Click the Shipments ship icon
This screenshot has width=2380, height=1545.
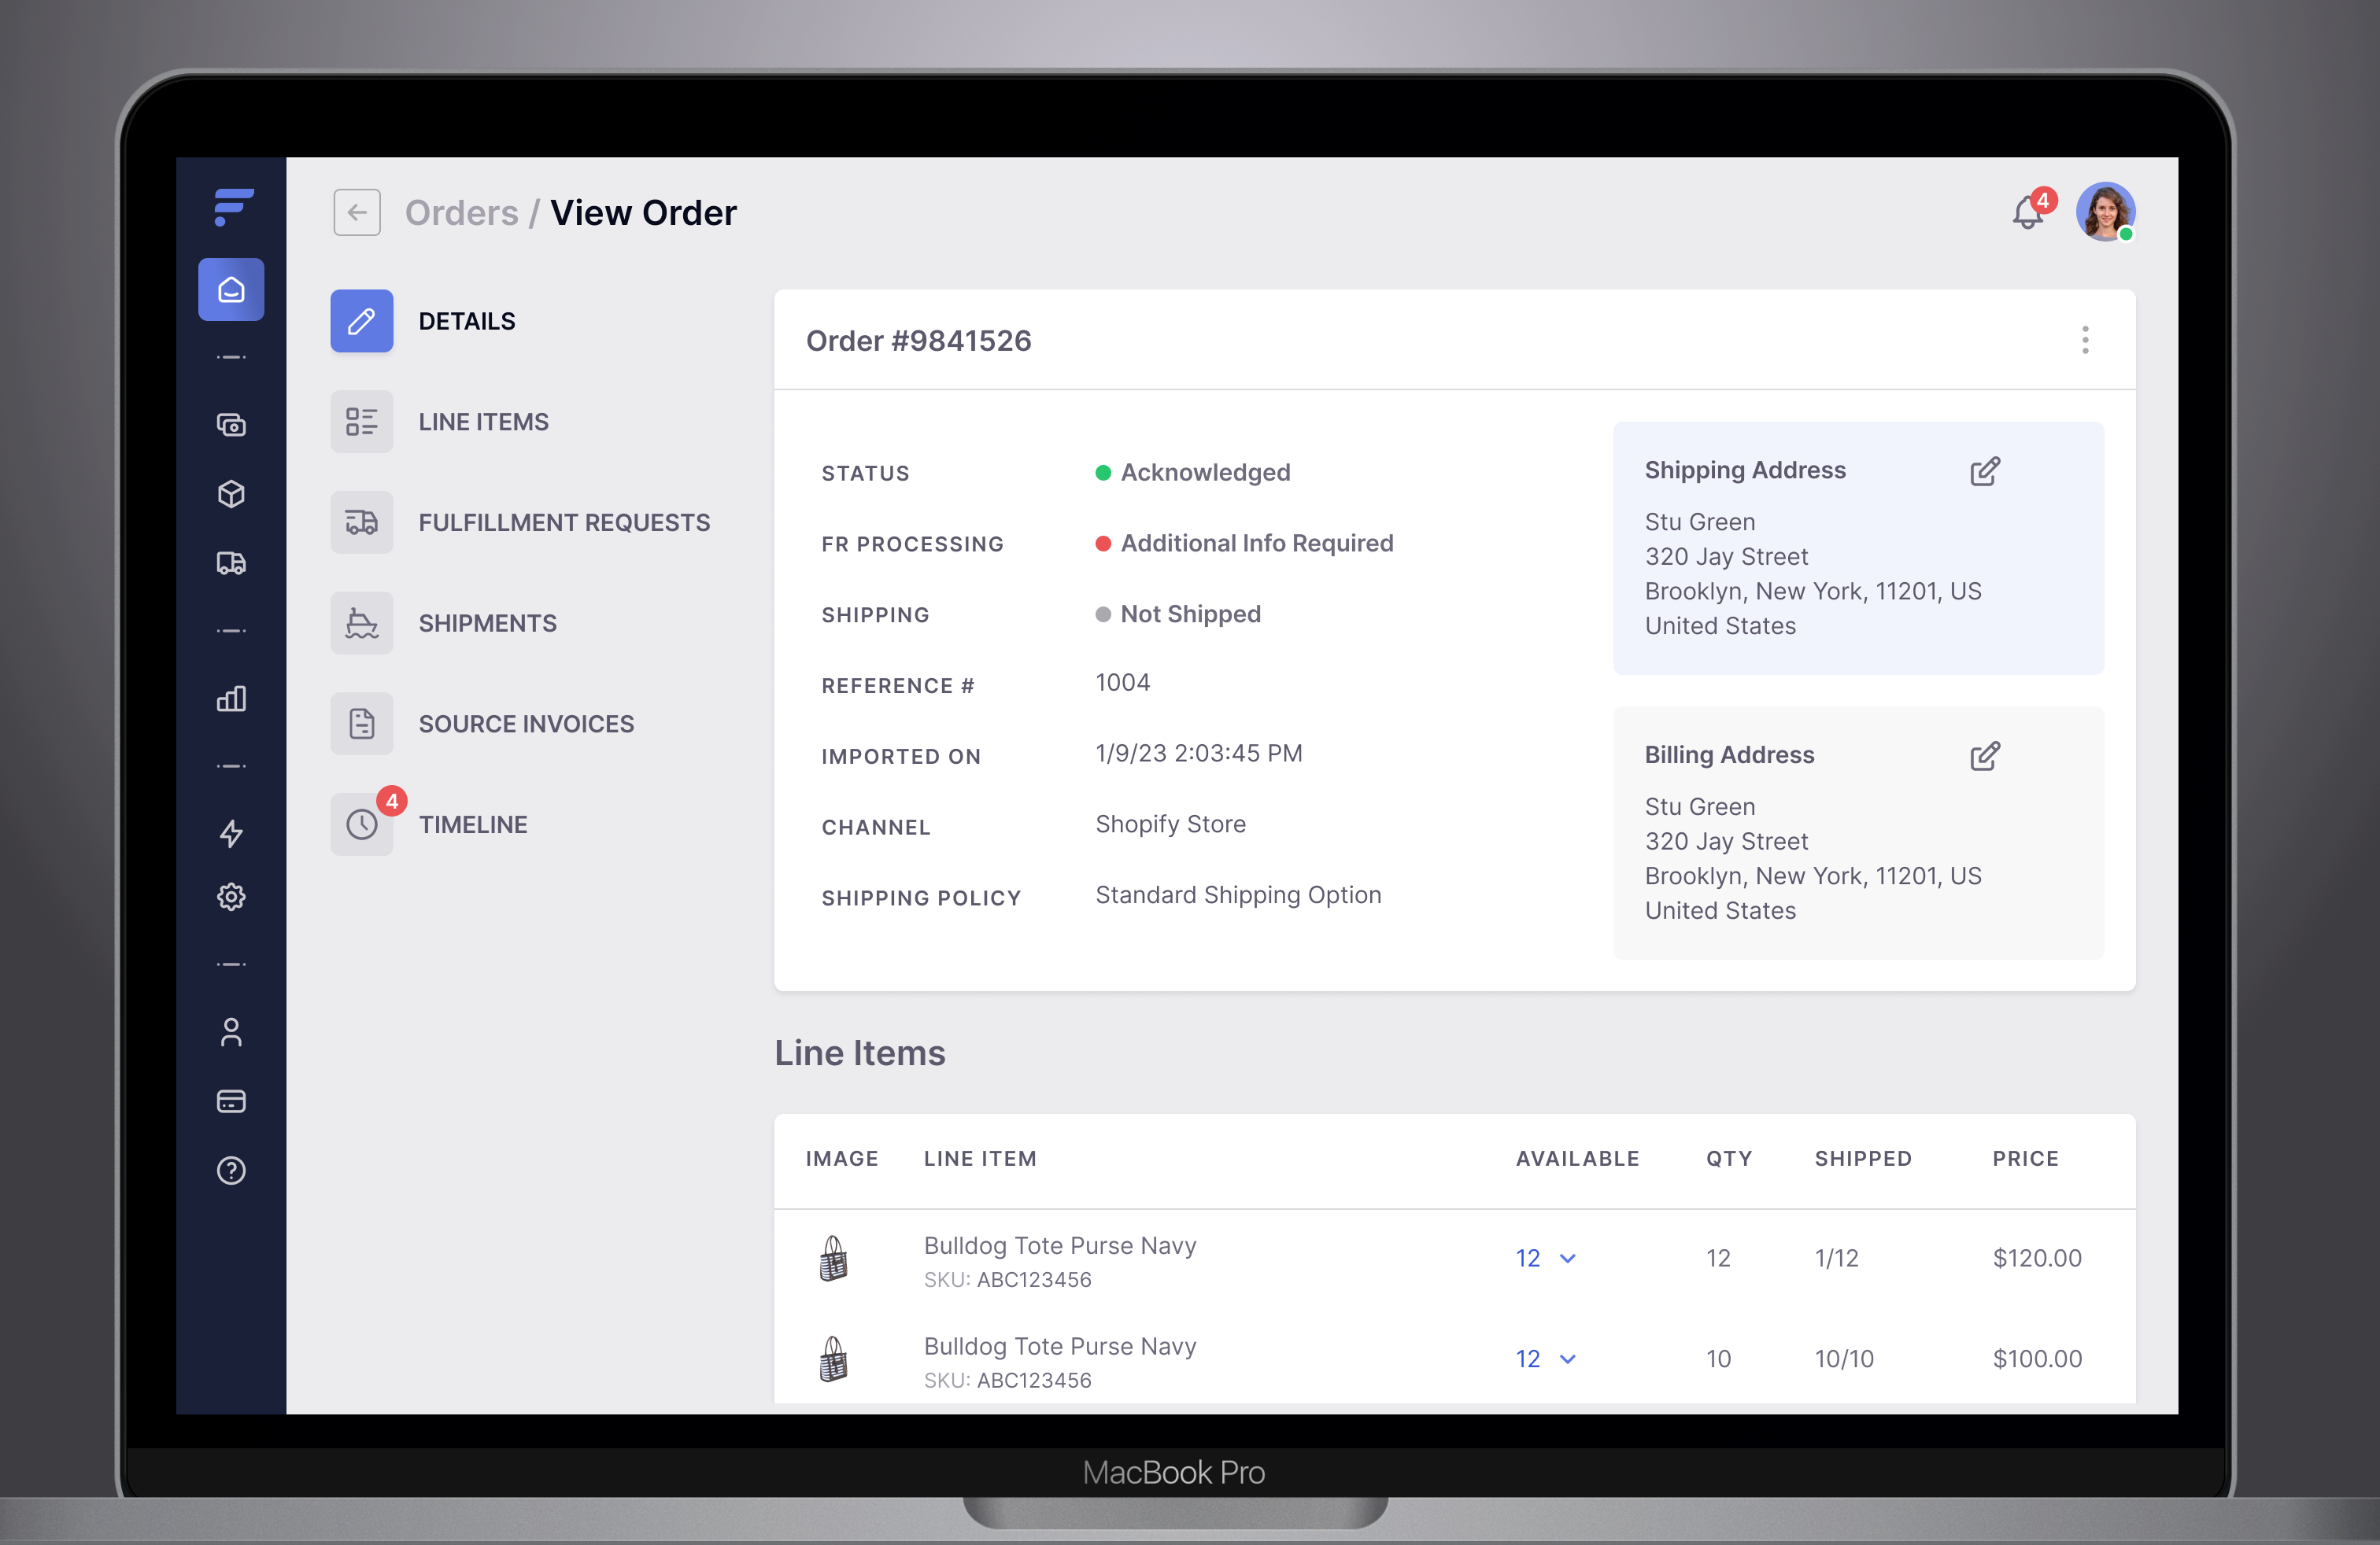pos(362,624)
